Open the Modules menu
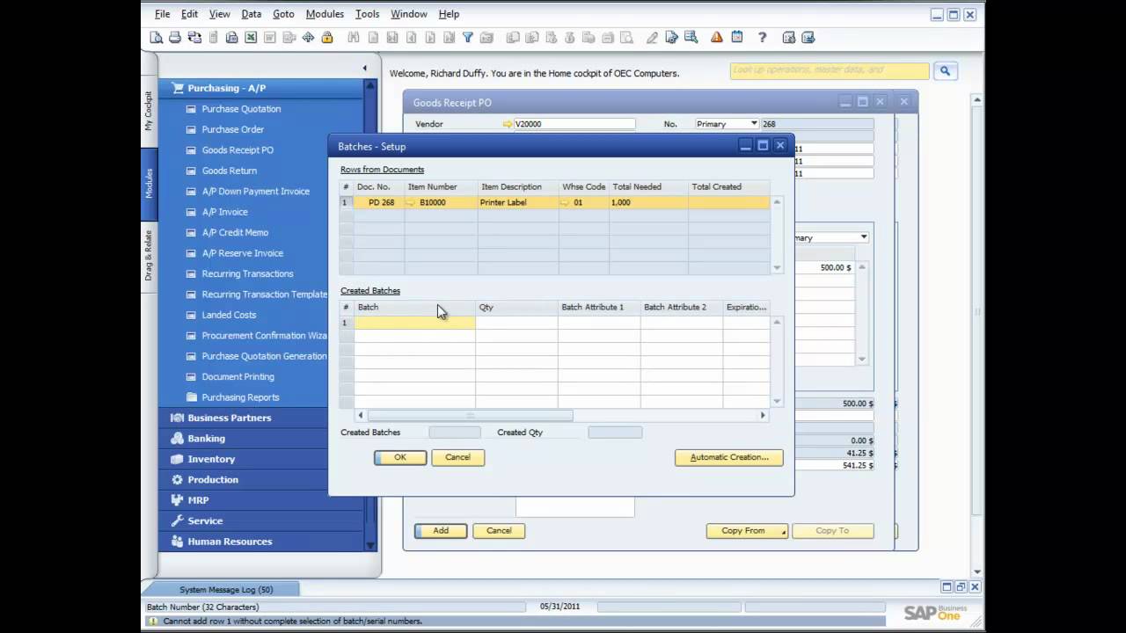The width and height of the screenshot is (1126, 633). [325, 14]
